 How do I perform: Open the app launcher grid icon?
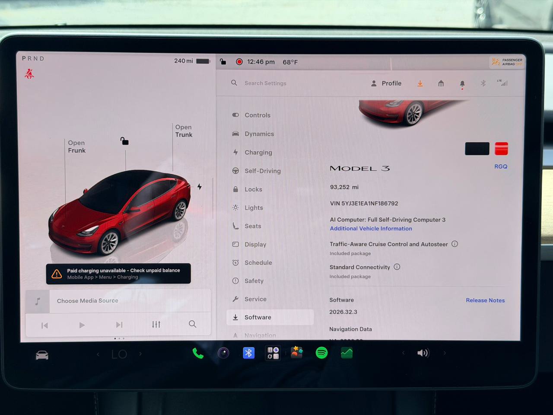(x=273, y=353)
